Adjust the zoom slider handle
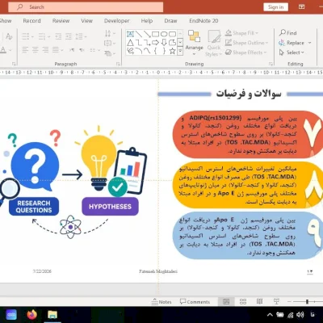 [x=307, y=302]
